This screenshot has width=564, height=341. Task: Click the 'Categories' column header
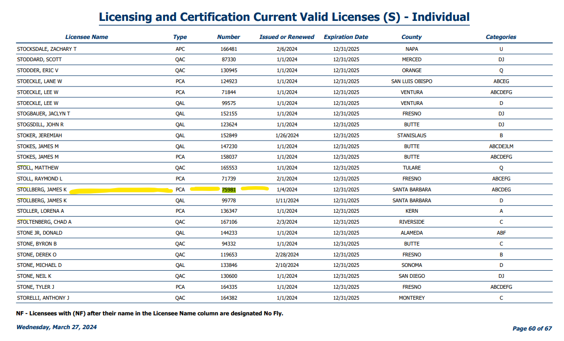pyautogui.click(x=501, y=37)
